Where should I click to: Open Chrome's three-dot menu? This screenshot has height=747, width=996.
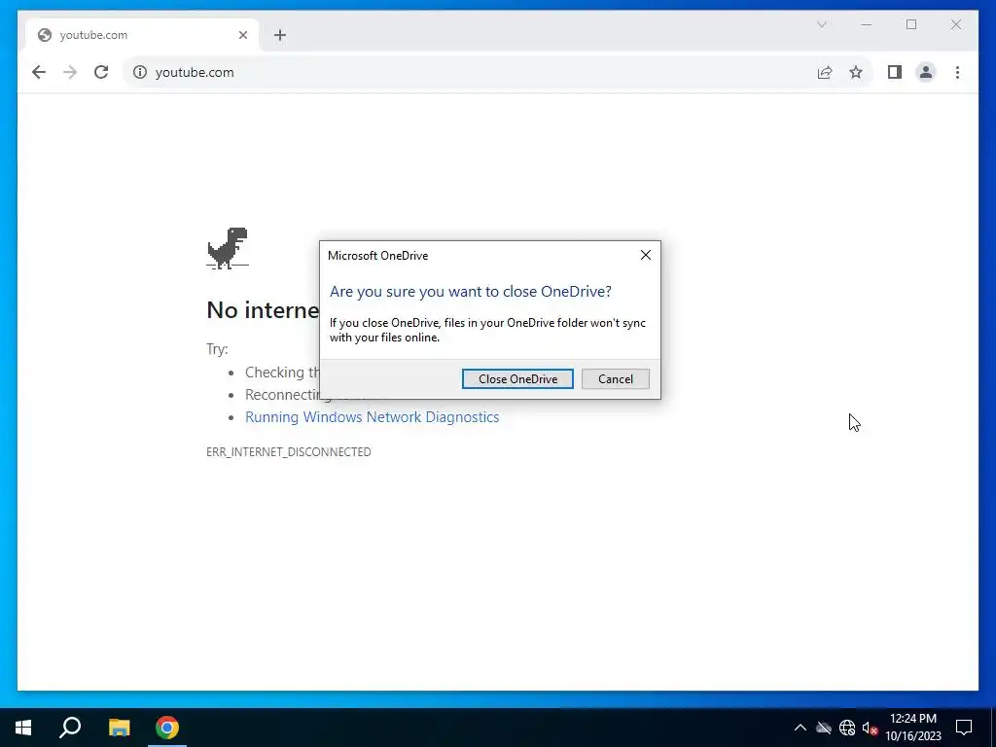point(957,72)
